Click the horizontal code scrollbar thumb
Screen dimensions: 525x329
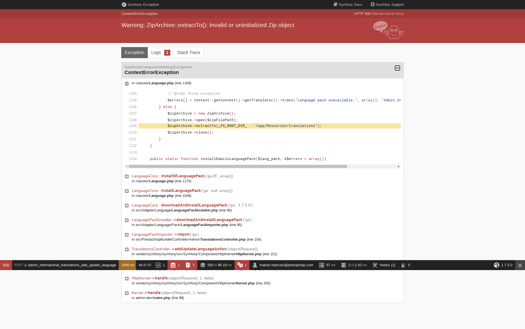point(238,166)
